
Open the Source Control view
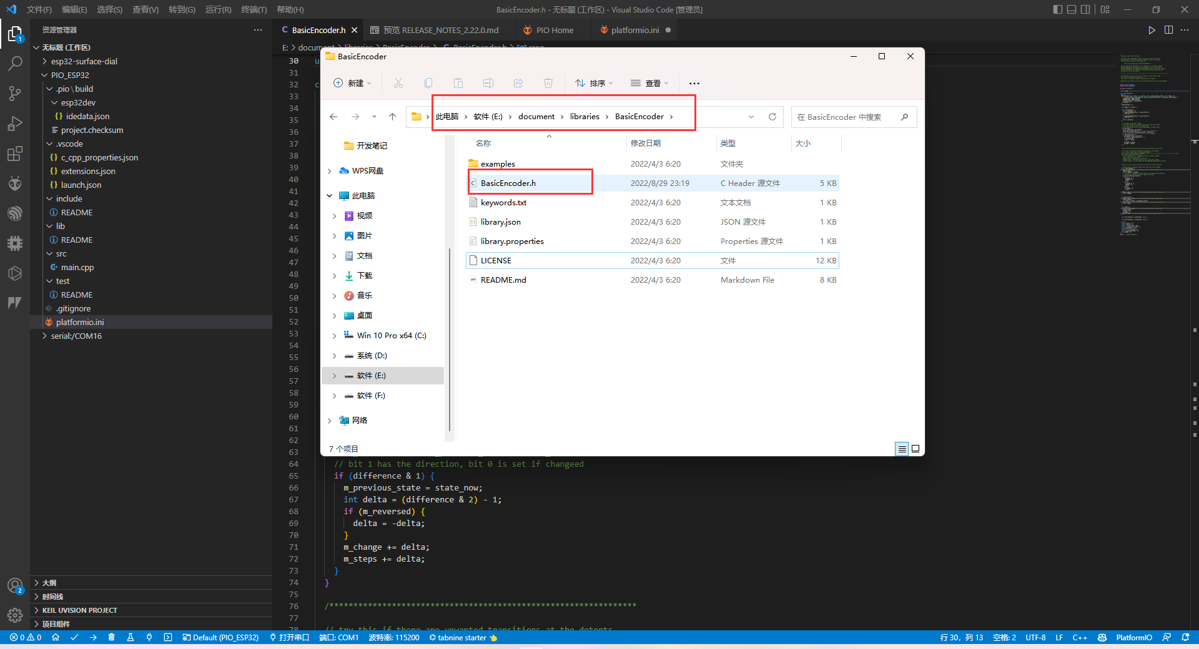pyautogui.click(x=15, y=94)
